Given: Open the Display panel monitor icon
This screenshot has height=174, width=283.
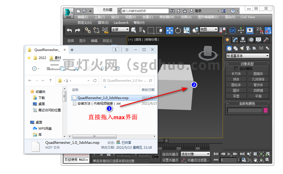Looking at the screenshot, I should coord(258,40).
